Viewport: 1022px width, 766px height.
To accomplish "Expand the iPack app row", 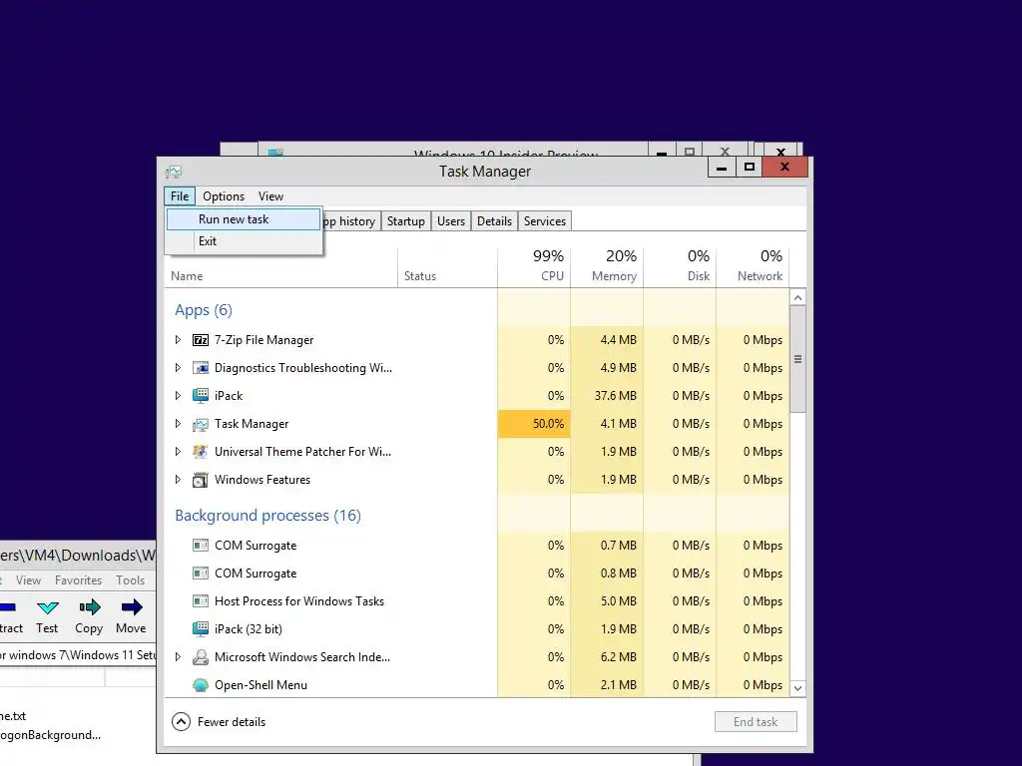I will click(178, 396).
